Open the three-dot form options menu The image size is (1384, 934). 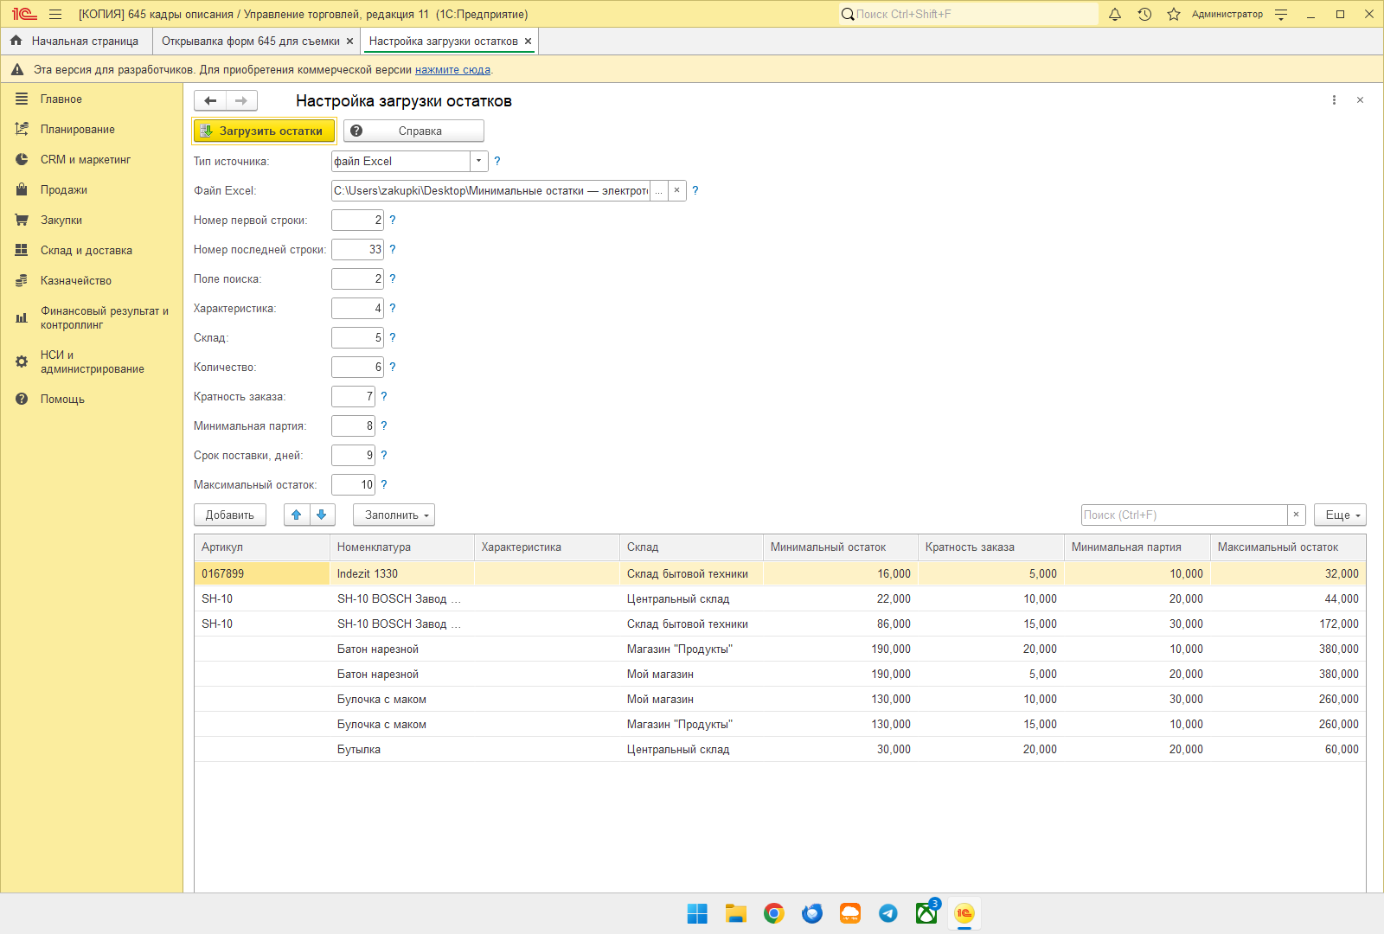(x=1334, y=100)
